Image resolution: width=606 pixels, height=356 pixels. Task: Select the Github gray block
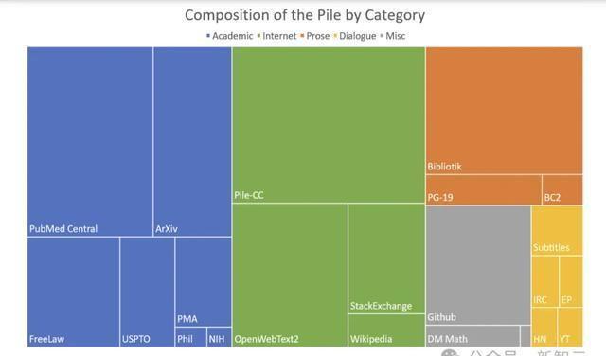click(x=478, y=265)
